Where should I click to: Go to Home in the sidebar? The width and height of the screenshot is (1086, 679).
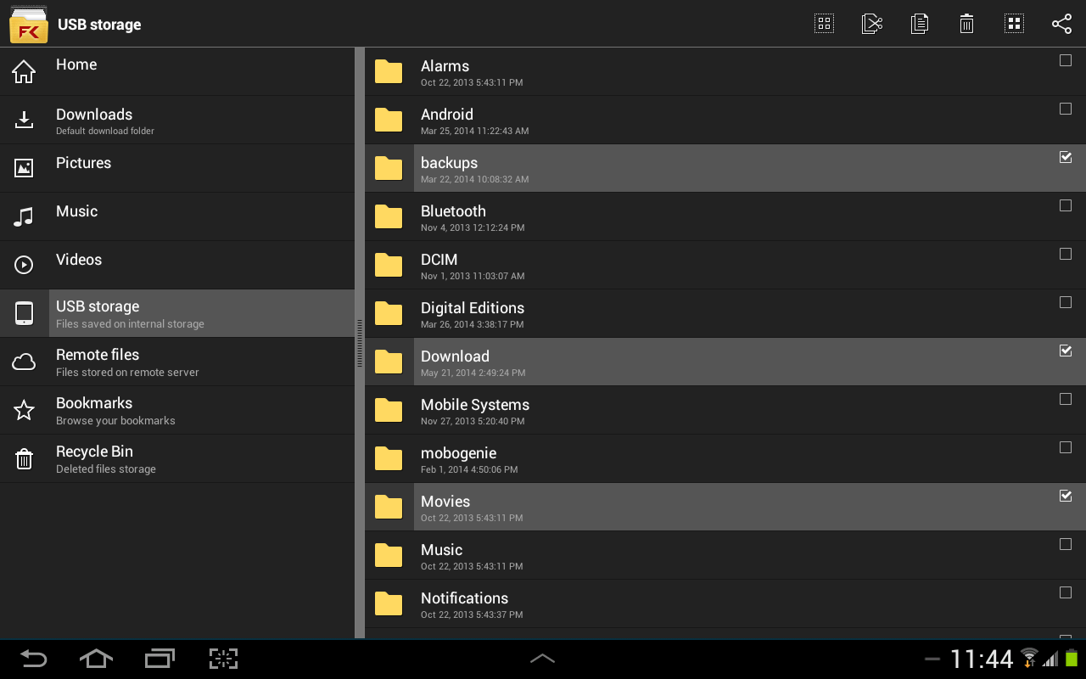click(76, 65)
